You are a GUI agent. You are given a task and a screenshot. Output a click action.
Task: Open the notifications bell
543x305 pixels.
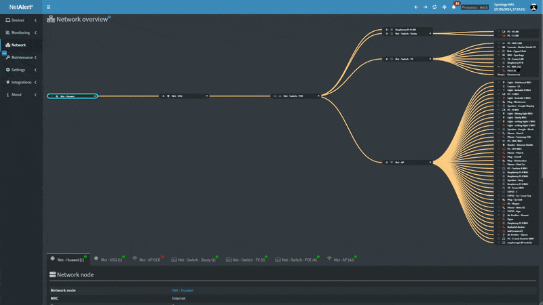pos(454,7)
